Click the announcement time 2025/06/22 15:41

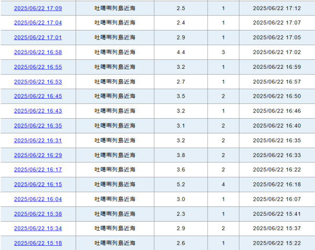(x=277, y=214)
